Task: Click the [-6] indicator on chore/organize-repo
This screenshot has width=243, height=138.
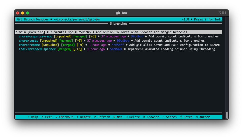Action: 92,36
